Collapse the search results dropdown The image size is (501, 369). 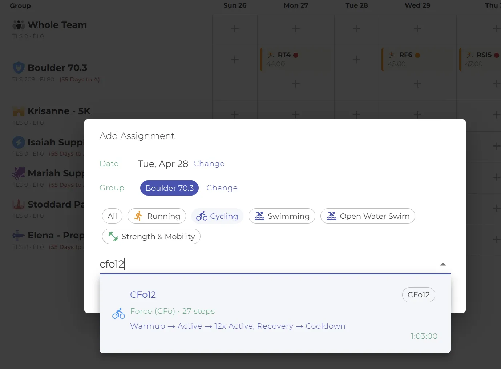tap(443, 264)
